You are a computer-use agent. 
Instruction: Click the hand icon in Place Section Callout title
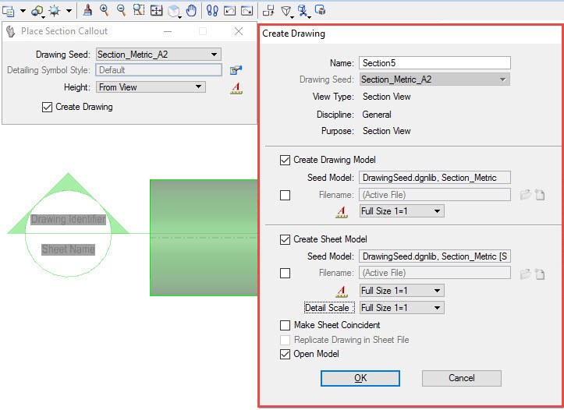[11, 32]
